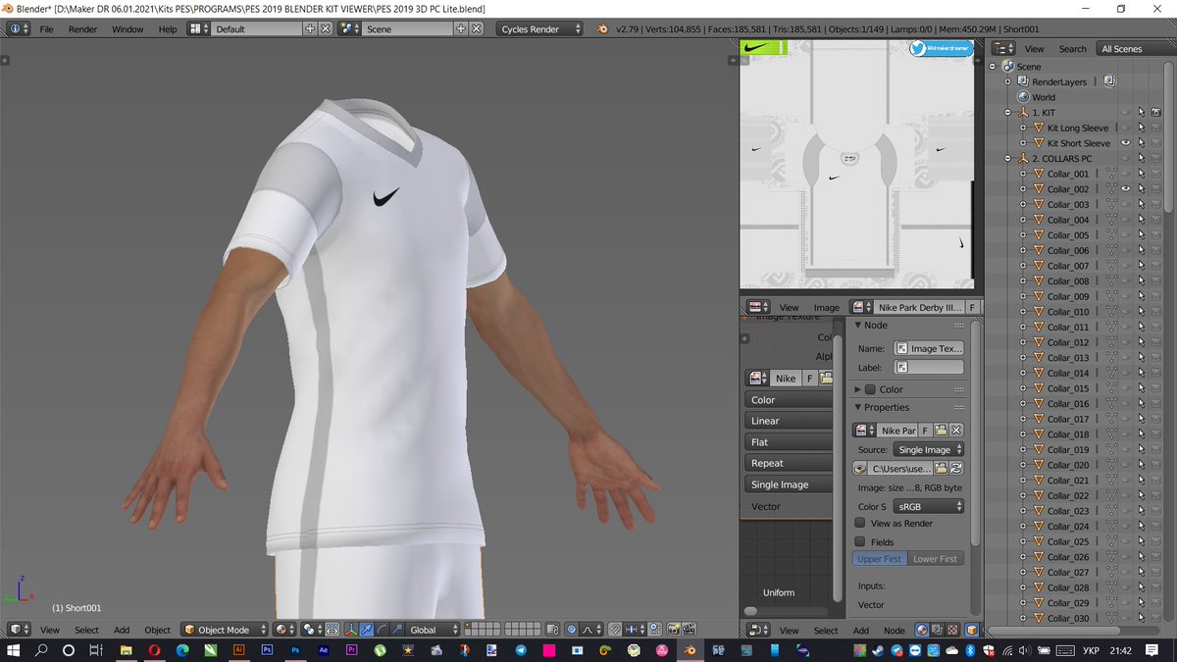Toggle selectability of Collar_001
1177x662 pixels.
(1141, 174)
